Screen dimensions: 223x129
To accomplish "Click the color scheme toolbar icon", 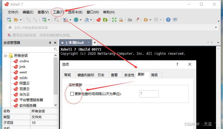I will click(x=65, y=20).
